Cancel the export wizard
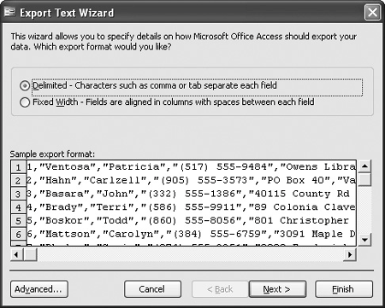Image resolution: width=385 pixels, height=308 pixels. point(152,289)
